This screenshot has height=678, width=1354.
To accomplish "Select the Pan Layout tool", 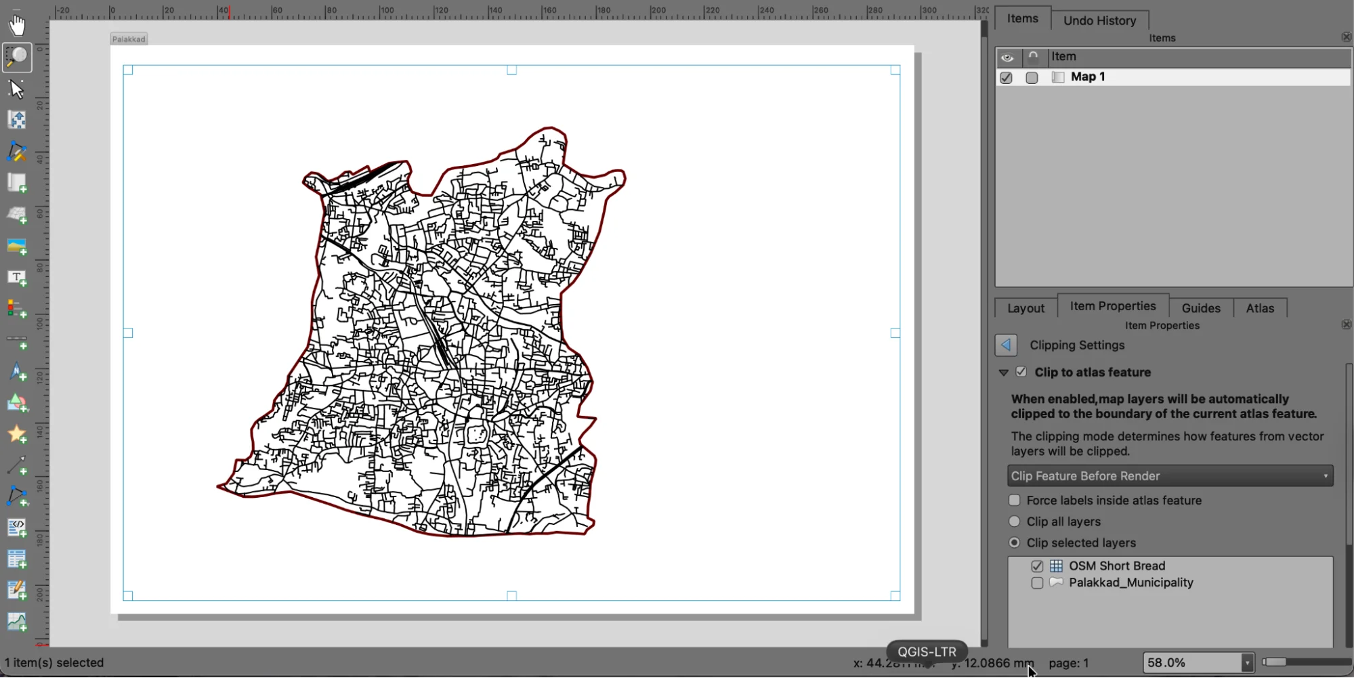I will tap(17, 25).
